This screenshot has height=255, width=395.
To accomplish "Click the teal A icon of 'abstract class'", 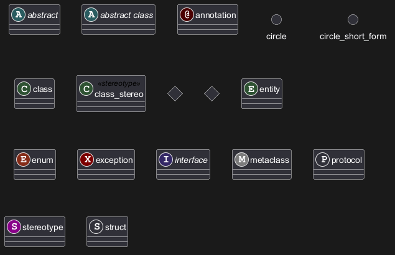I will pyautogui.click(x=91, y=15).
